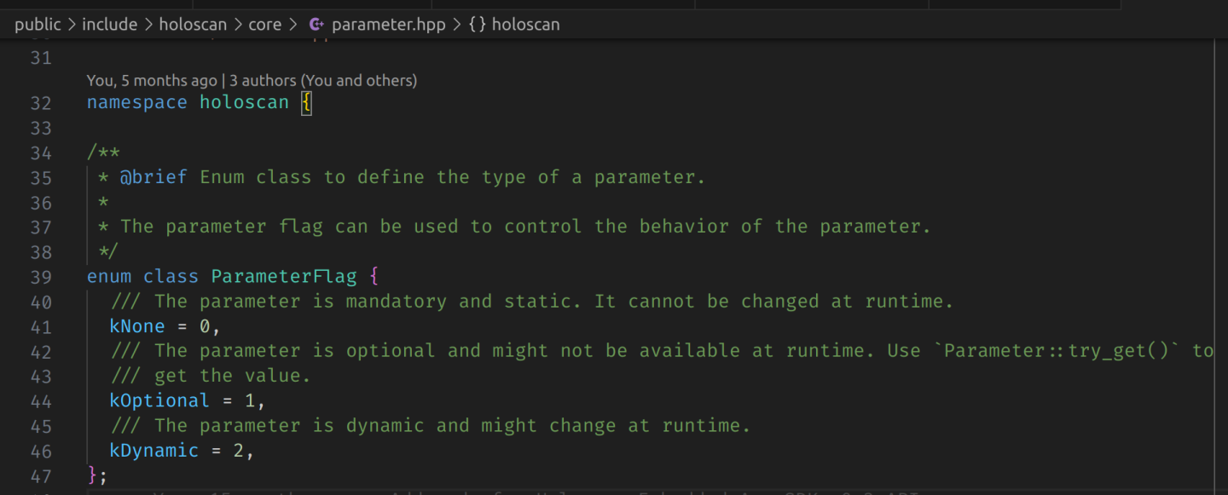
Task: Open the "include" breadcrumb folder
Action: 109,25
